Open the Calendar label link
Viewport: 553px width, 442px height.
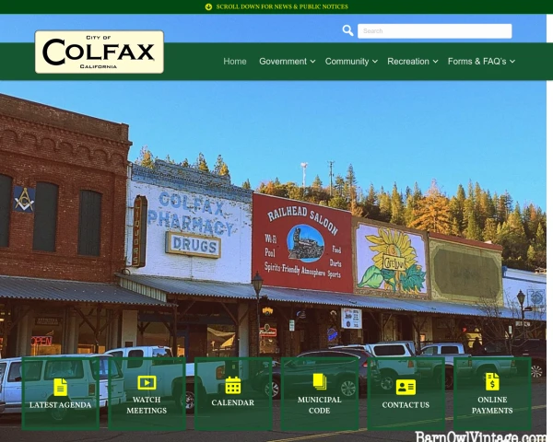[233, 402]
